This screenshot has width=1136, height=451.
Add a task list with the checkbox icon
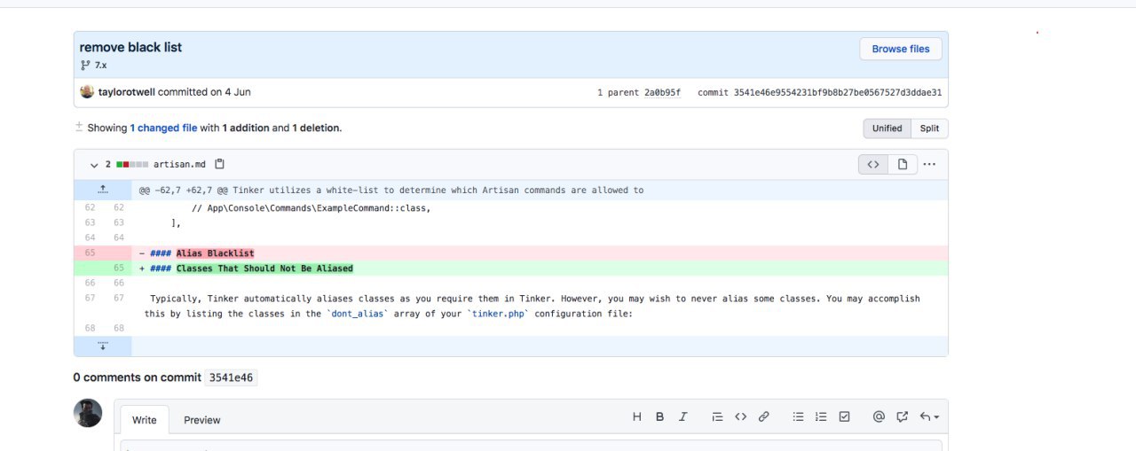[x=844, y=416]
